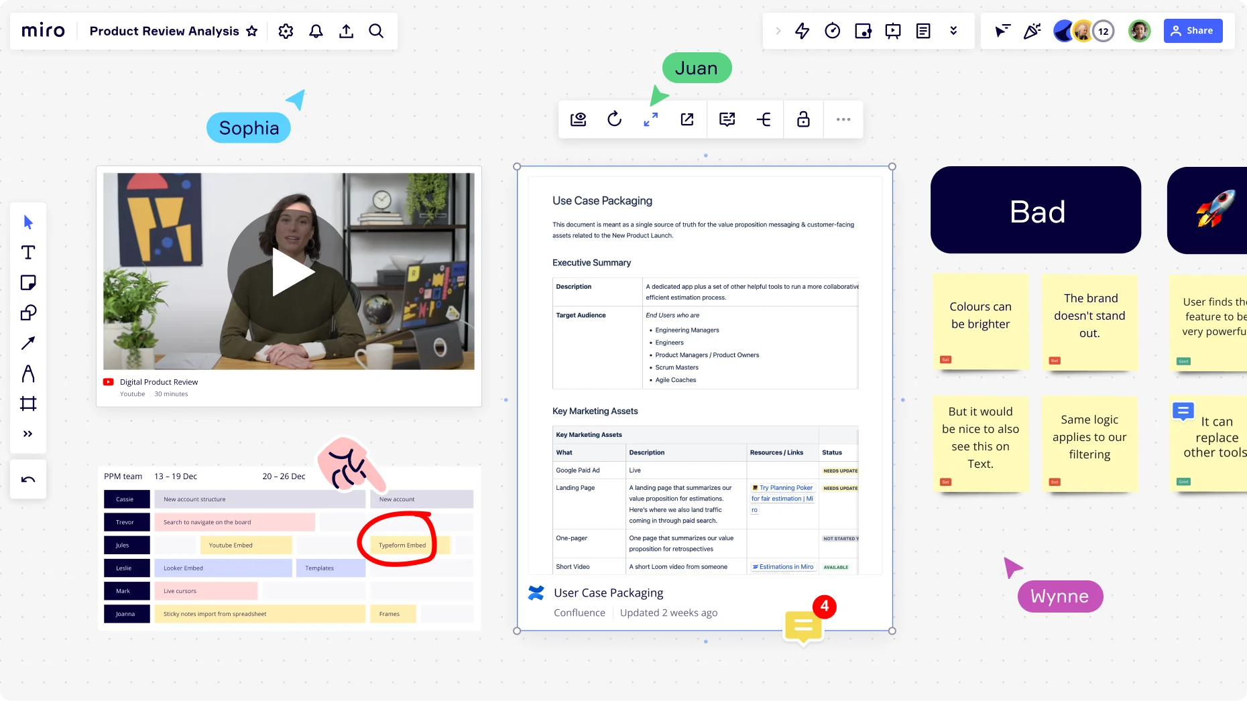The image size is (1247, 701).
Task: Click the Joanna row label
Action: (127, 614)
